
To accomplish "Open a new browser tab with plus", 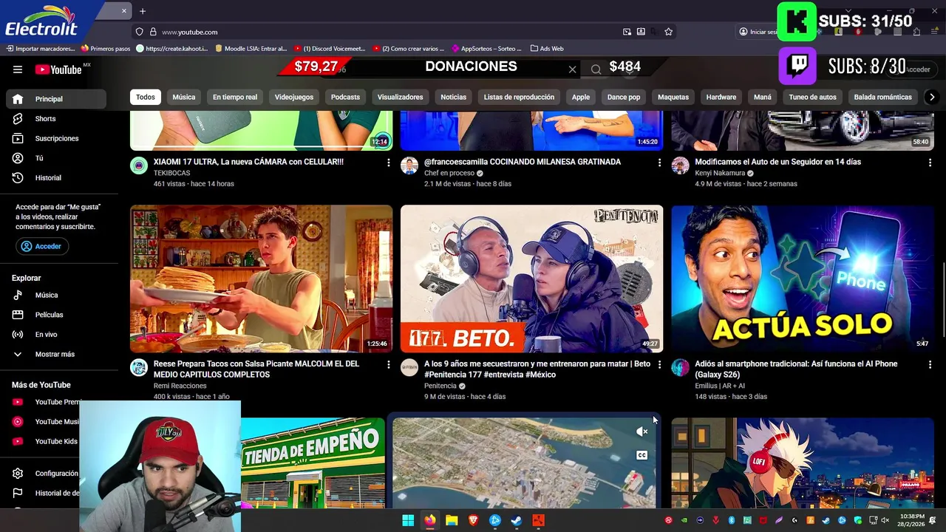I will click(143, 11).
